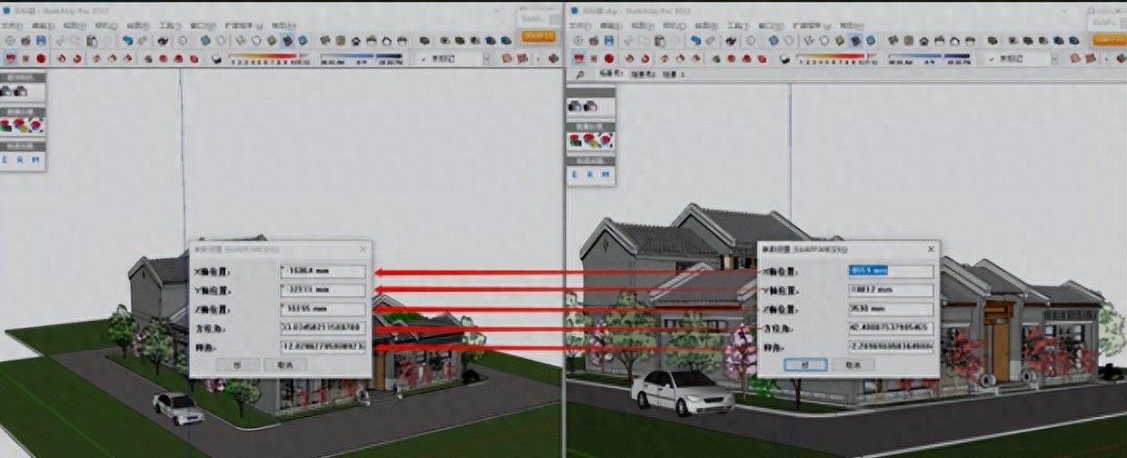Screen dimensions: 1127x458
Task: Select Monochrome style in left window
Action: pos(303,40)
